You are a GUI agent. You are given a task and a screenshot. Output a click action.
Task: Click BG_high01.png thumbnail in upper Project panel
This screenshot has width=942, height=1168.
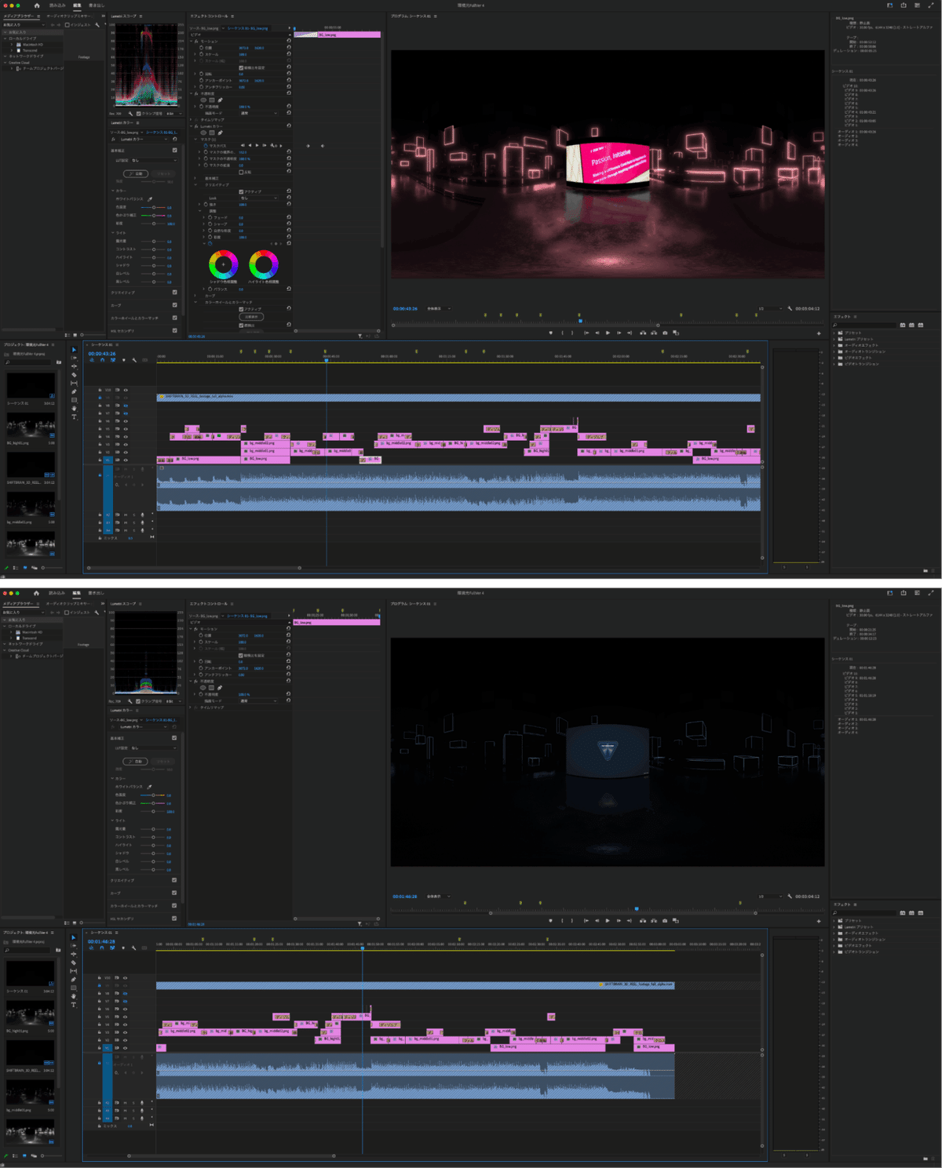[31, 427]
